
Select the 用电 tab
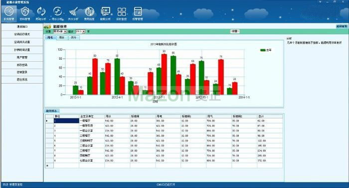pos(50,37)
